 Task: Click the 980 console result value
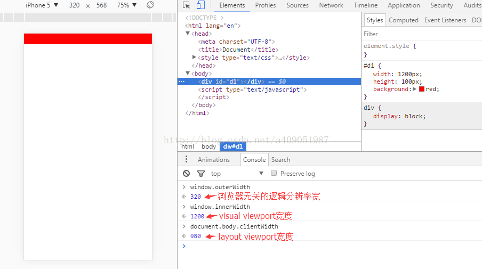196,236
